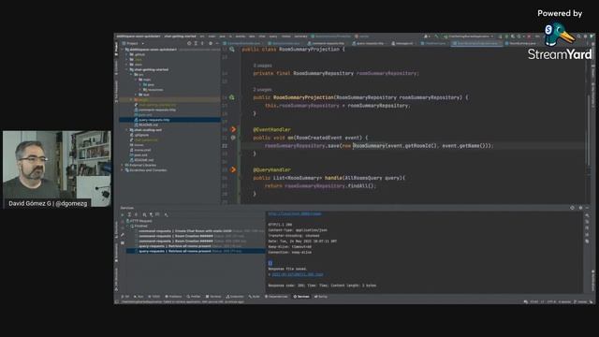Click the Group By icon in Services toolbar
Screen dimensions: 599x337
click(144, 214)
